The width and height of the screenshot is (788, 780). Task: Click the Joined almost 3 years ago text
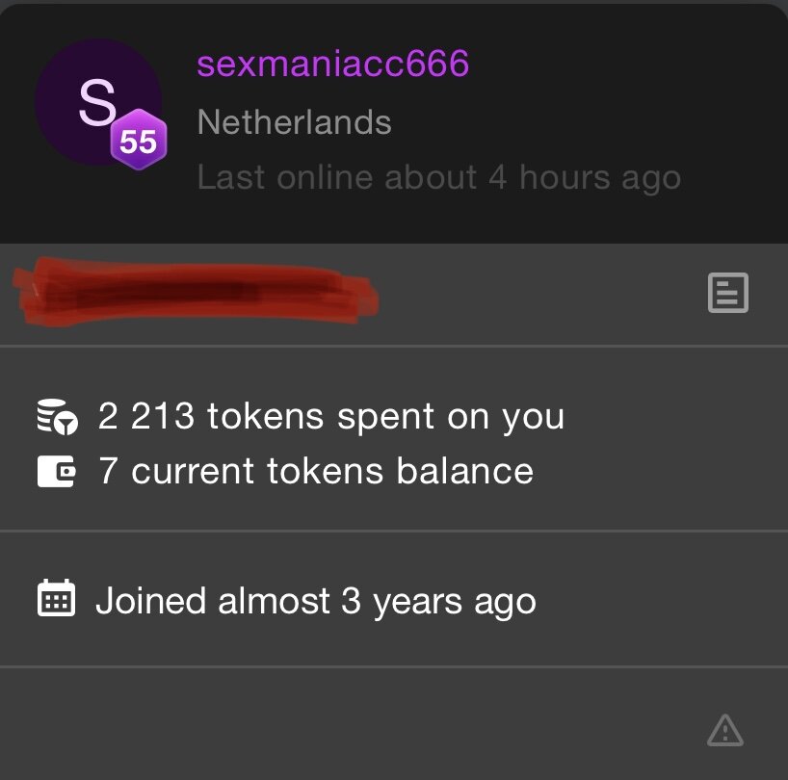click(315, 600)
